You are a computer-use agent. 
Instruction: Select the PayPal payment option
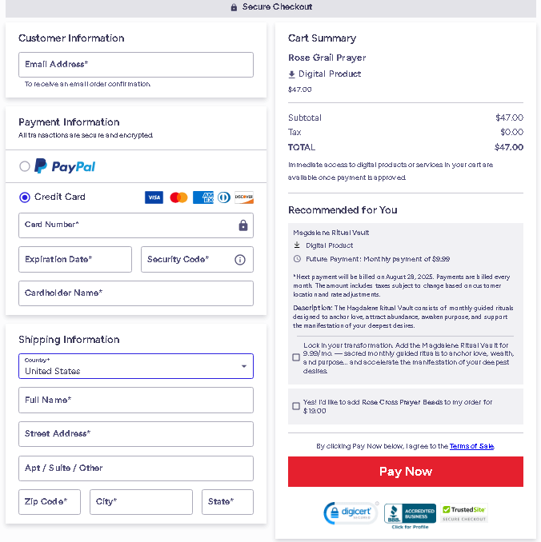(25, 166)
